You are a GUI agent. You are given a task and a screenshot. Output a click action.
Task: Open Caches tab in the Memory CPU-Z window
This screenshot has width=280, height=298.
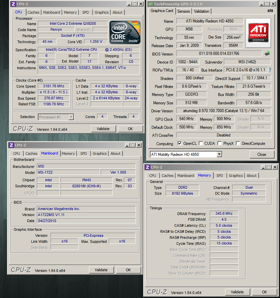click(168, 176)
